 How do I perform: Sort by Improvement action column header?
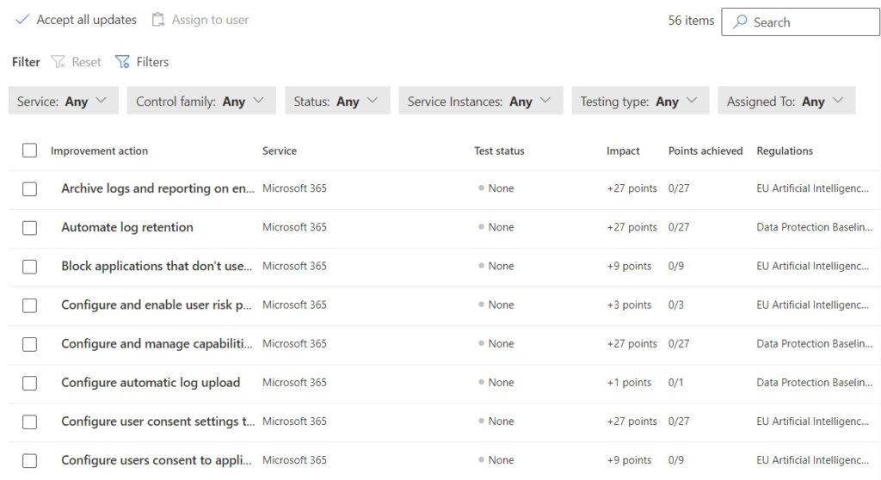(x=99, y=151)
